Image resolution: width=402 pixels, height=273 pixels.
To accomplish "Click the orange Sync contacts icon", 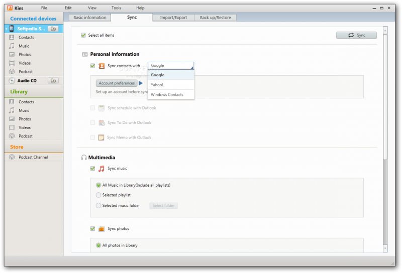I will pyautogui.click(x=102, y=66).
